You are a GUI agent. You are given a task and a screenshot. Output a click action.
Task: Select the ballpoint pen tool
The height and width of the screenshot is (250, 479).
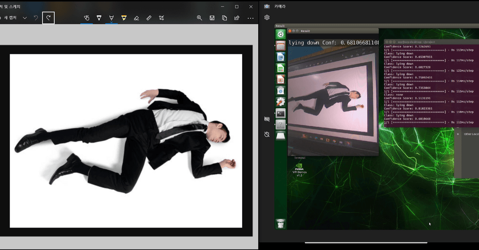99,18
